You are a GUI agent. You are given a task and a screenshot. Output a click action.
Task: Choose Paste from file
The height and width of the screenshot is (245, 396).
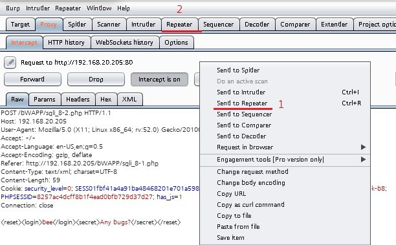[x=285, y=227]
